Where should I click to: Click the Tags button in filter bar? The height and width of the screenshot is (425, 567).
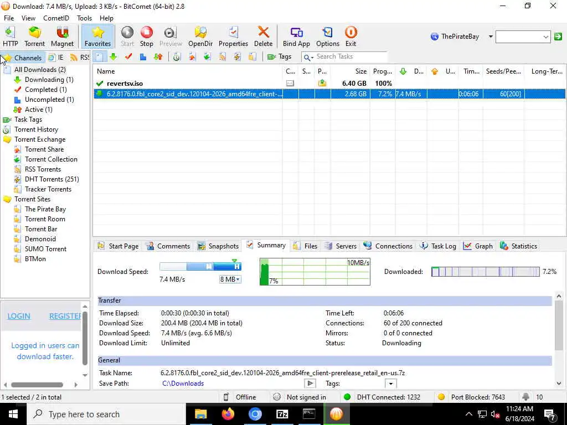click(279, 57)
